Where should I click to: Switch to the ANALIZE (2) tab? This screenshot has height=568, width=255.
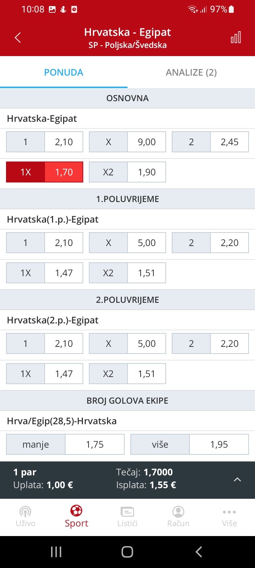[191, 72]
